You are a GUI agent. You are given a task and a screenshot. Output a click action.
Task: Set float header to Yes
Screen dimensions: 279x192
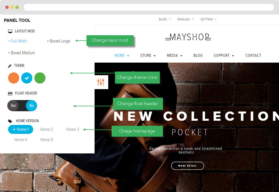pyautogui.click(x=13, y=106)
